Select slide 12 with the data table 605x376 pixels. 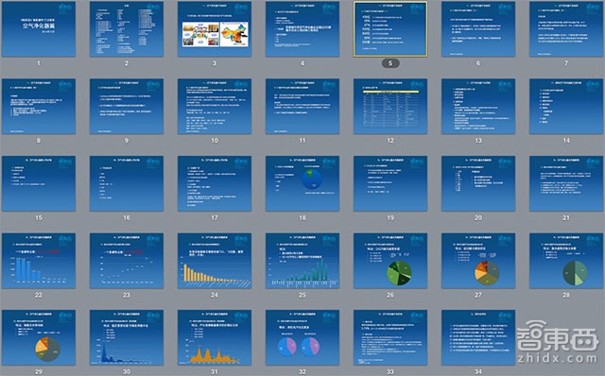point(390,107)
